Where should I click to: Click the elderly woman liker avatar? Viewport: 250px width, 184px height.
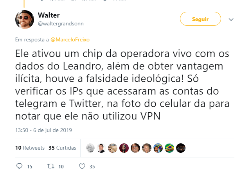147,148
